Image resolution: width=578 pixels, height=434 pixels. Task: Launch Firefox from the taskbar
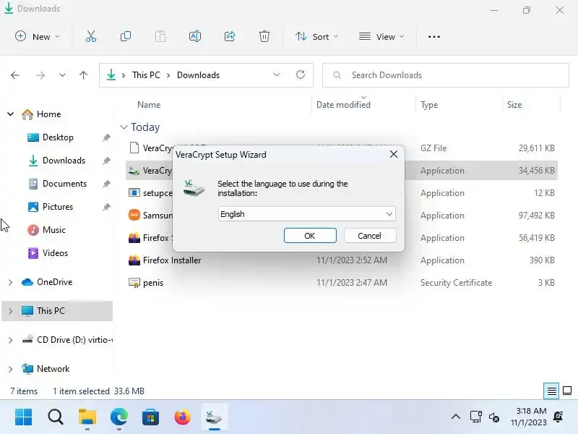(x=183, y=417)
